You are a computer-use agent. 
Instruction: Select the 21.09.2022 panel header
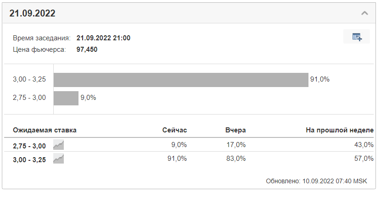189,13
